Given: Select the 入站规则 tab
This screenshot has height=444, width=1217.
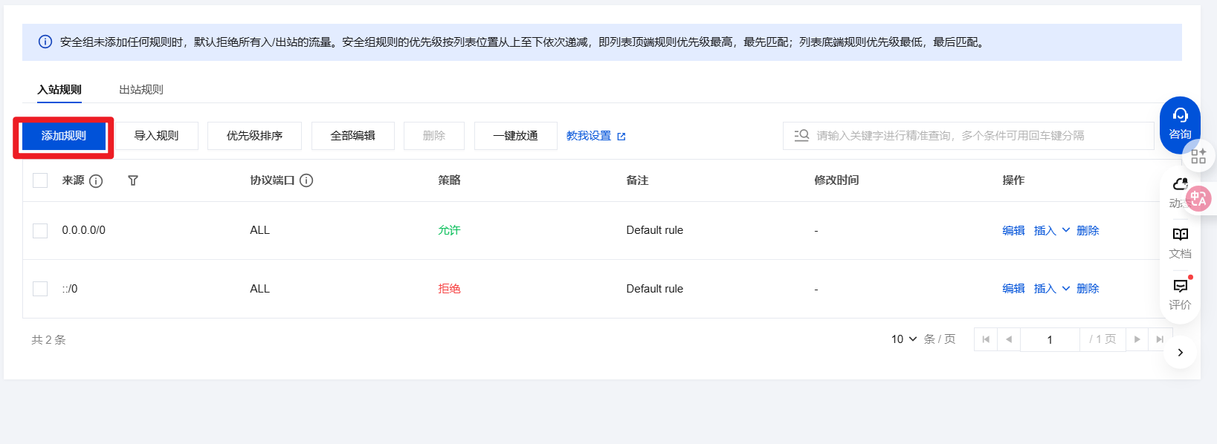Looking at the screenshot, I should pyautogui.click(x=59, y=89).
